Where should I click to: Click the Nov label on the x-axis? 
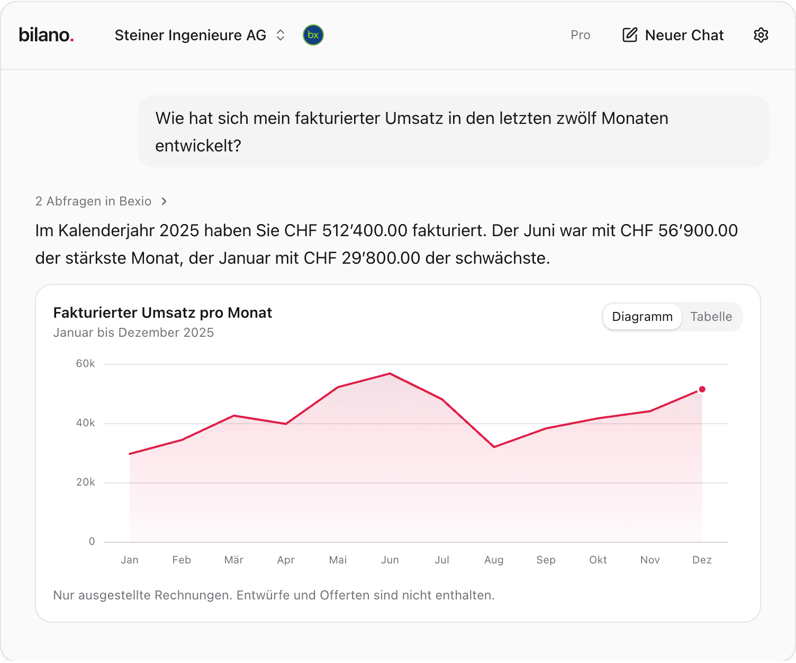click(x=650, y=560)
